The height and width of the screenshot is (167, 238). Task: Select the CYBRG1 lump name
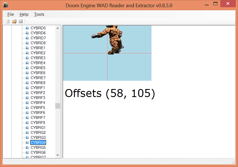point(38,127)
